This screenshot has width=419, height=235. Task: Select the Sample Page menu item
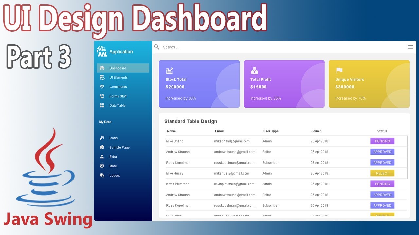point(123,147)
